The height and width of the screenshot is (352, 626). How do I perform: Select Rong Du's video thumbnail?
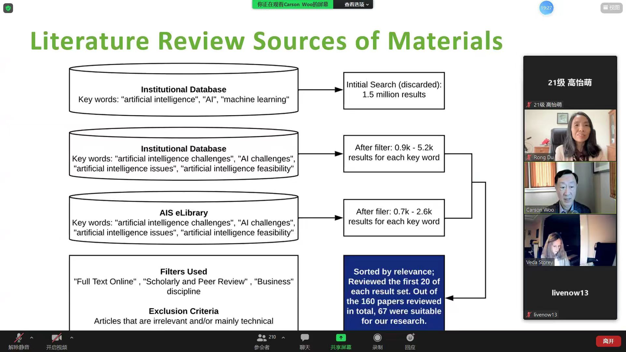pos(570,135)
